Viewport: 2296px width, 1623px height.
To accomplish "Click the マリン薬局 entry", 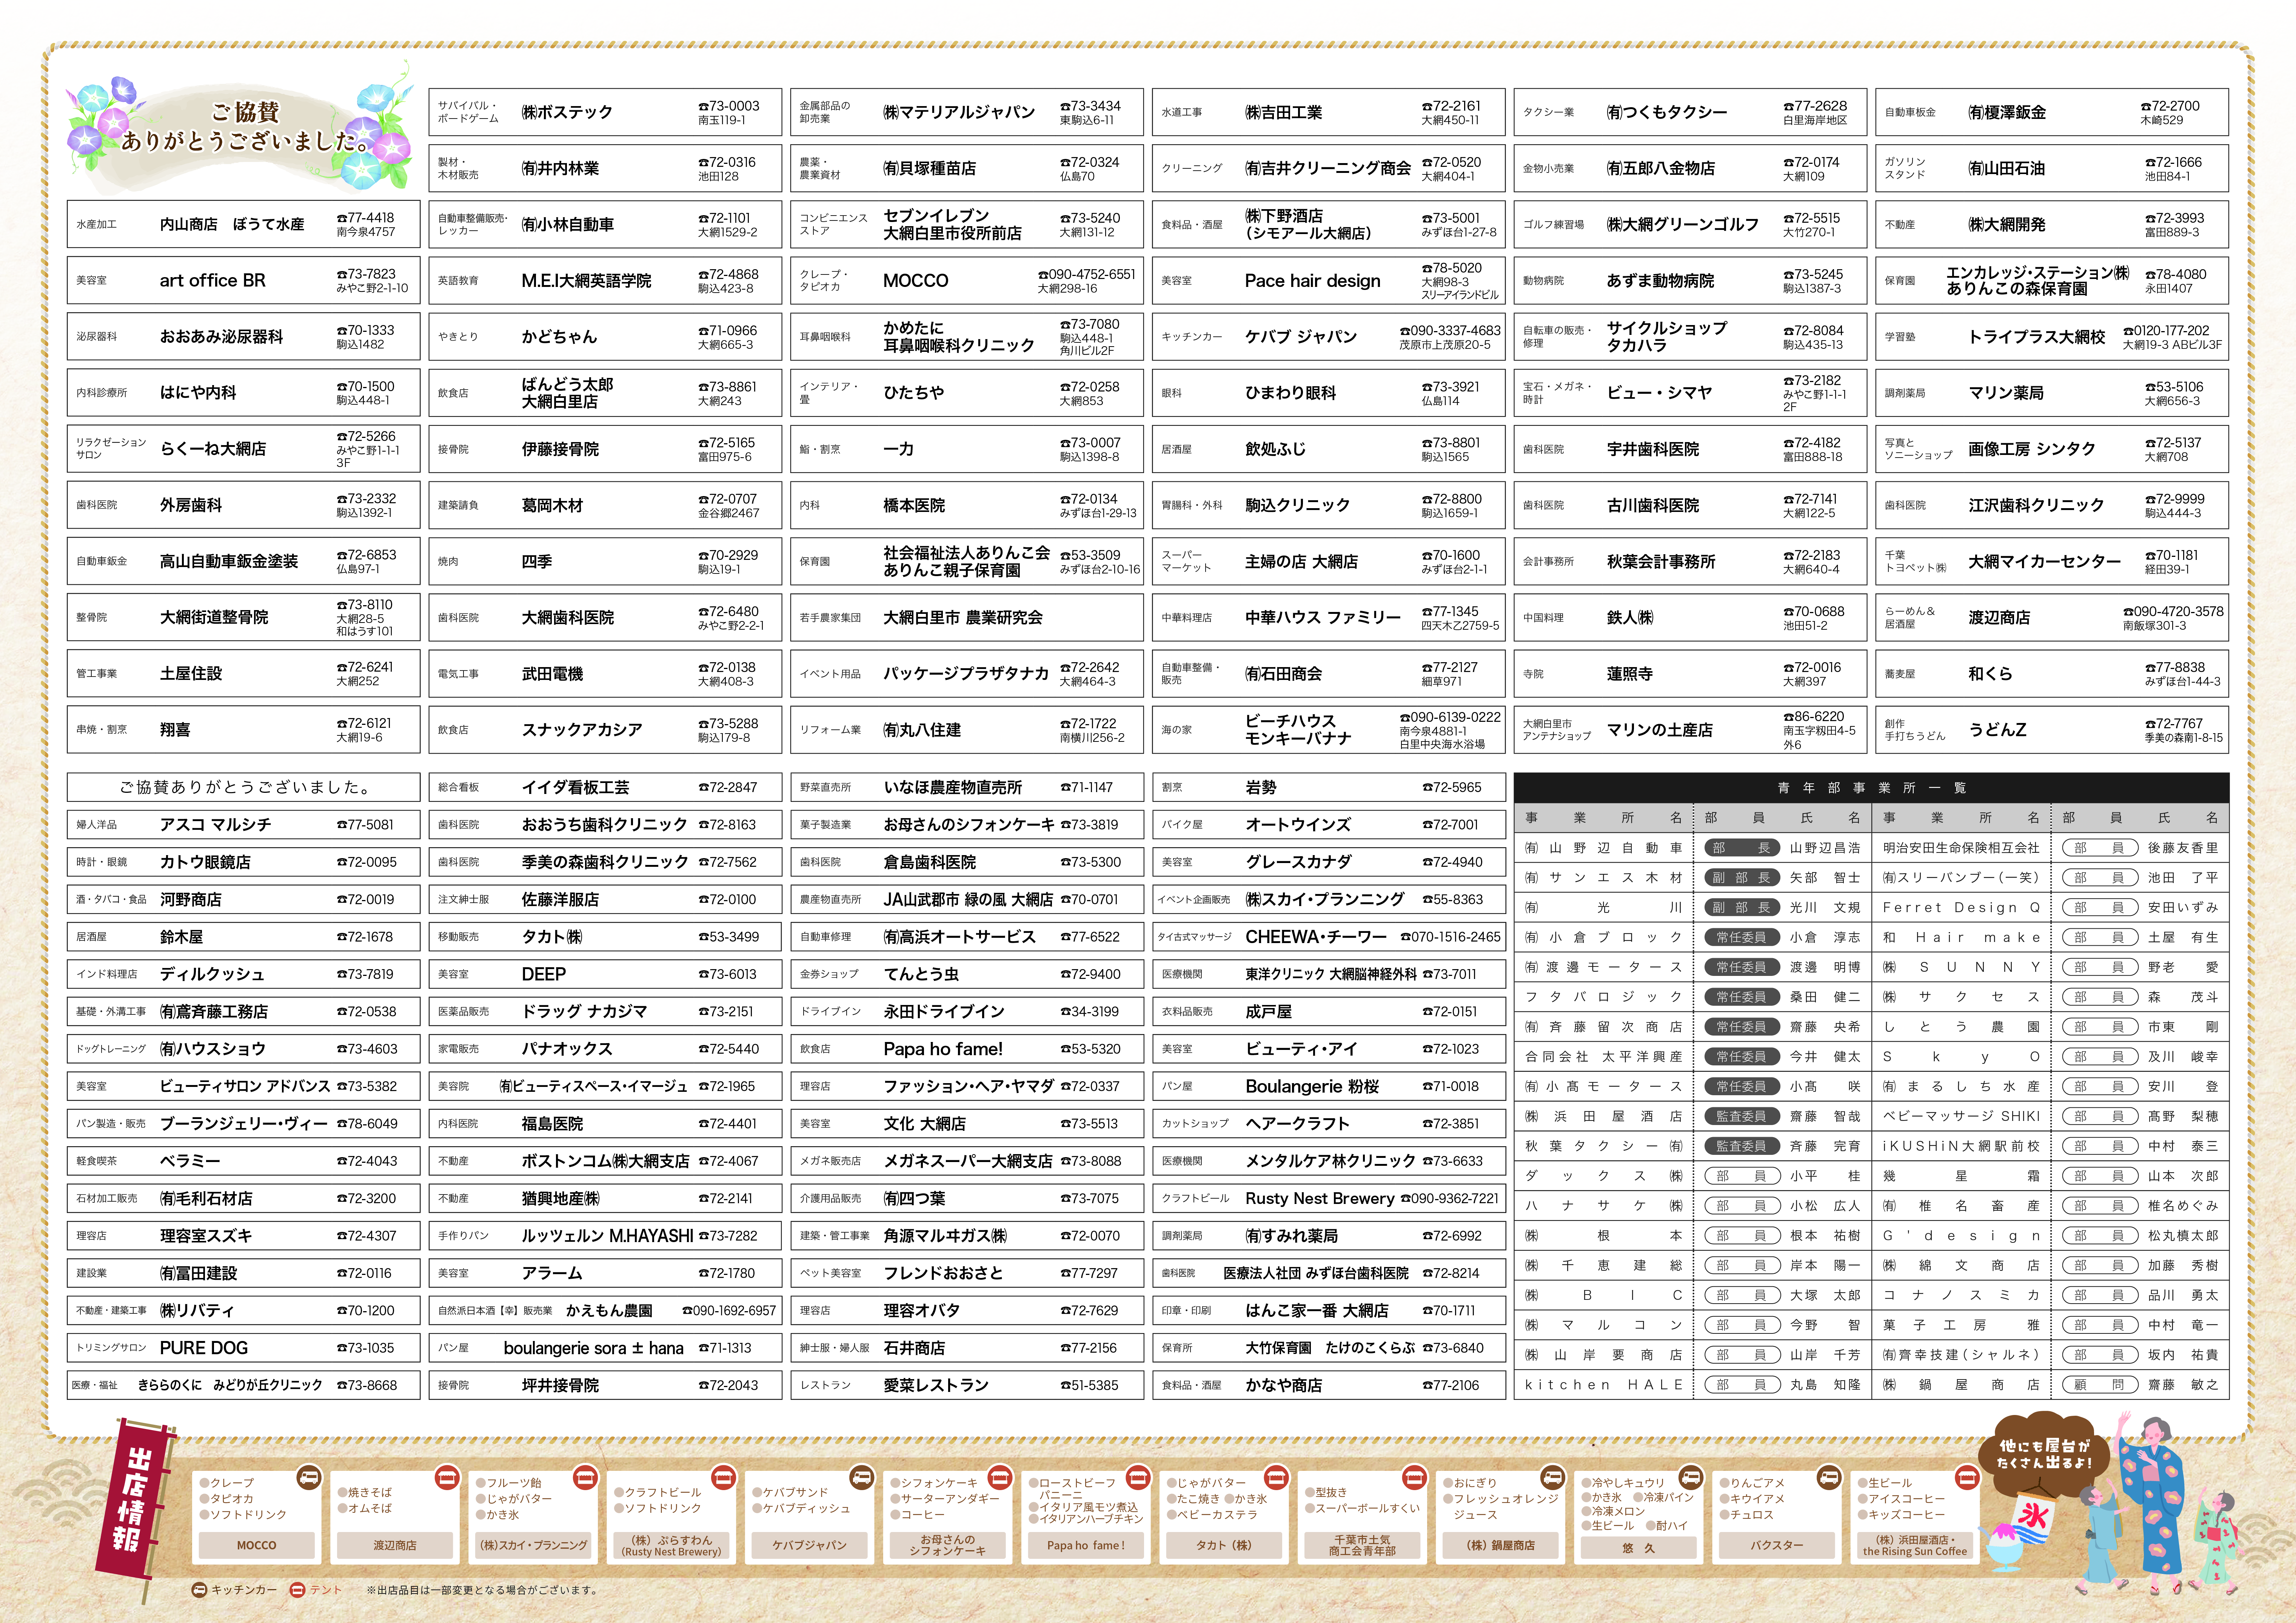I will point(2052,393).
